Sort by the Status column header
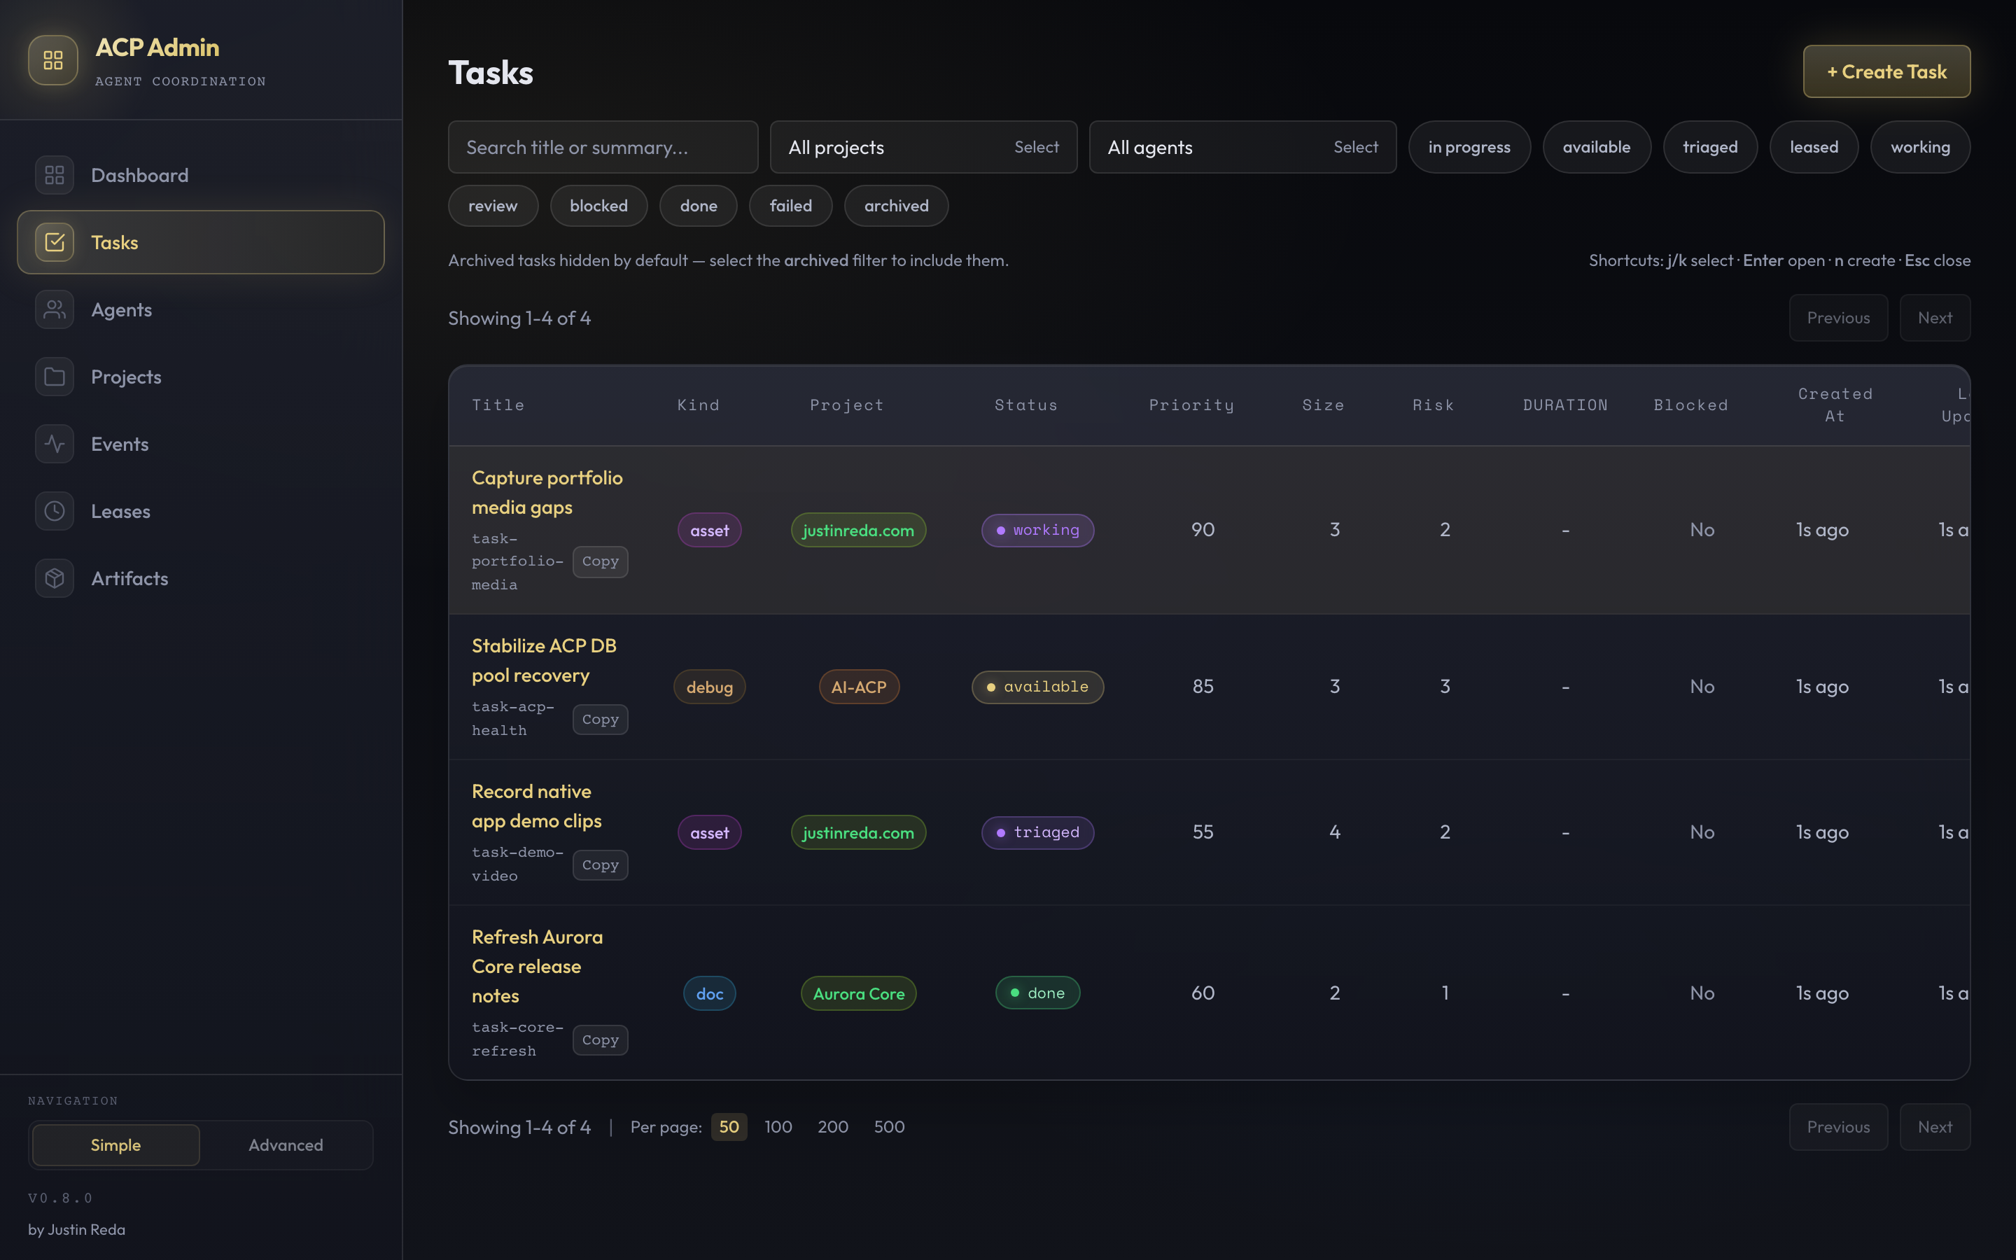Viewport: 2016px width, 1260px height. tap(1025, 405)
